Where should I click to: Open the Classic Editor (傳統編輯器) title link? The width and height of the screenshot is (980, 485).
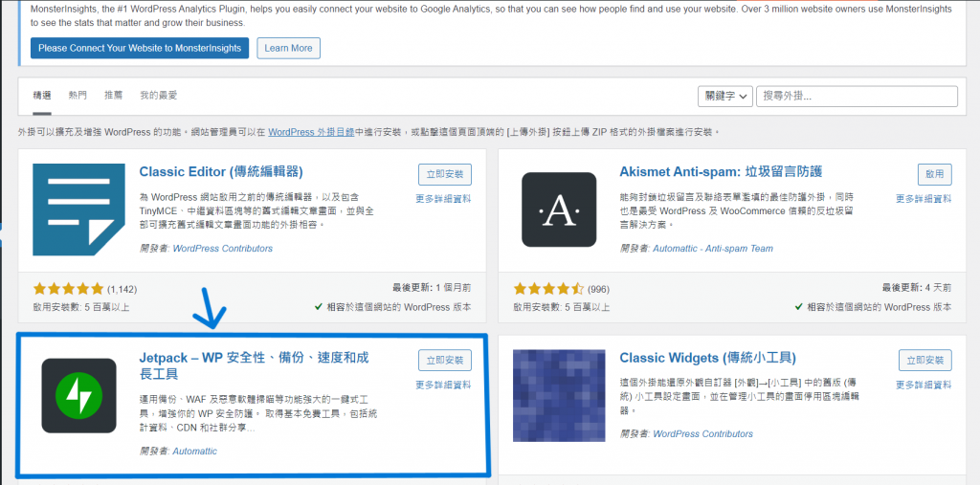221,172
